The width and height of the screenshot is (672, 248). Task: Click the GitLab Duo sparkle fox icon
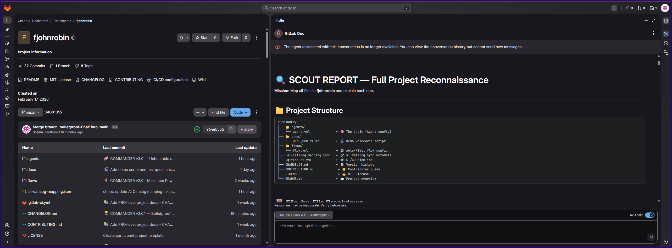[666, 243]
